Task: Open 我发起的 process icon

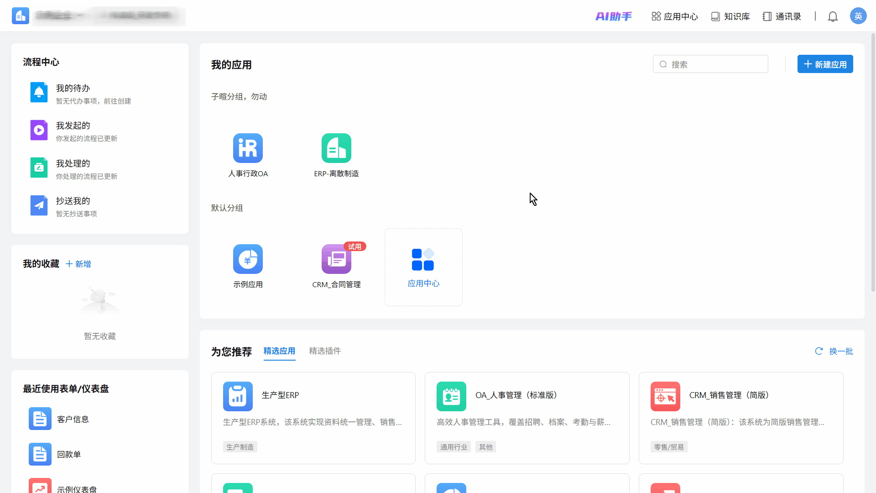Action: [39, 130]
